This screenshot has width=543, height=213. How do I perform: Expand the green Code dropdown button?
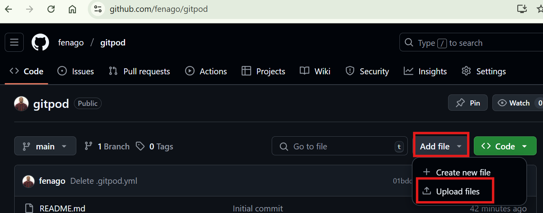(505, 146)
